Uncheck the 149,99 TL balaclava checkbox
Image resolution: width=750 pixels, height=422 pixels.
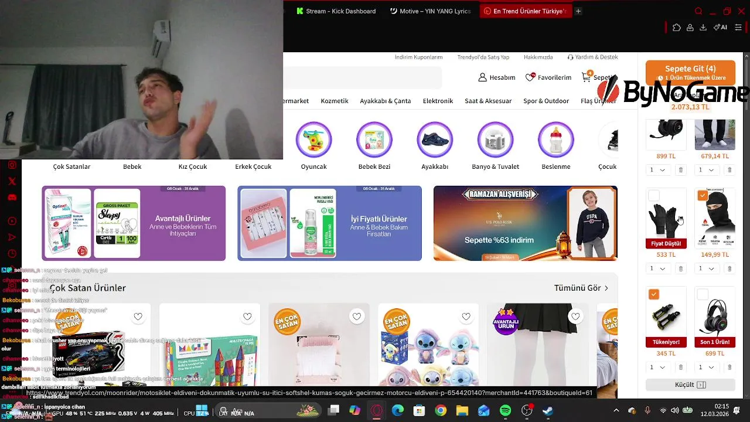pos(703,196)
